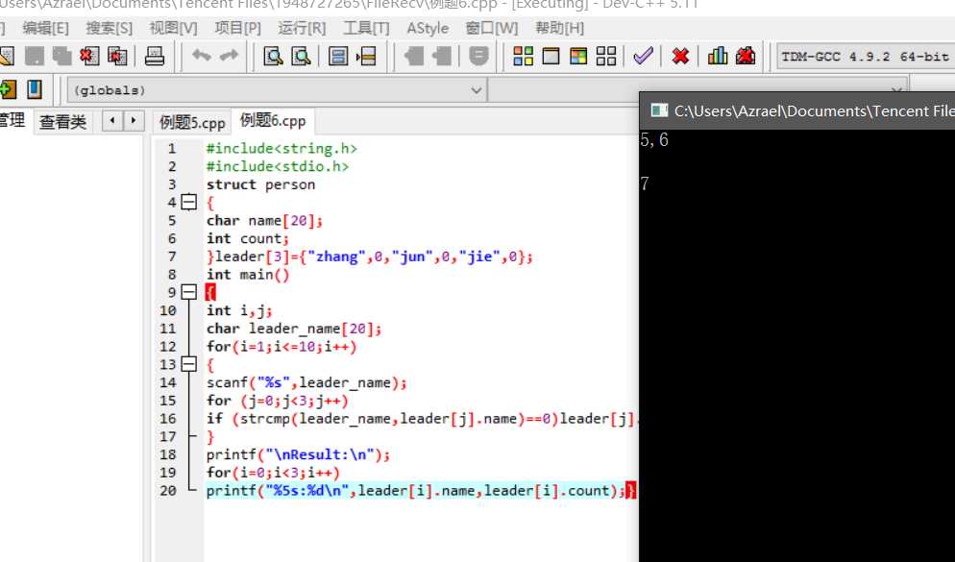The height and width of the screenshot is (562, 955).
Task: Start debugging with the purple checkmark icon
Action: coord(643,57)
